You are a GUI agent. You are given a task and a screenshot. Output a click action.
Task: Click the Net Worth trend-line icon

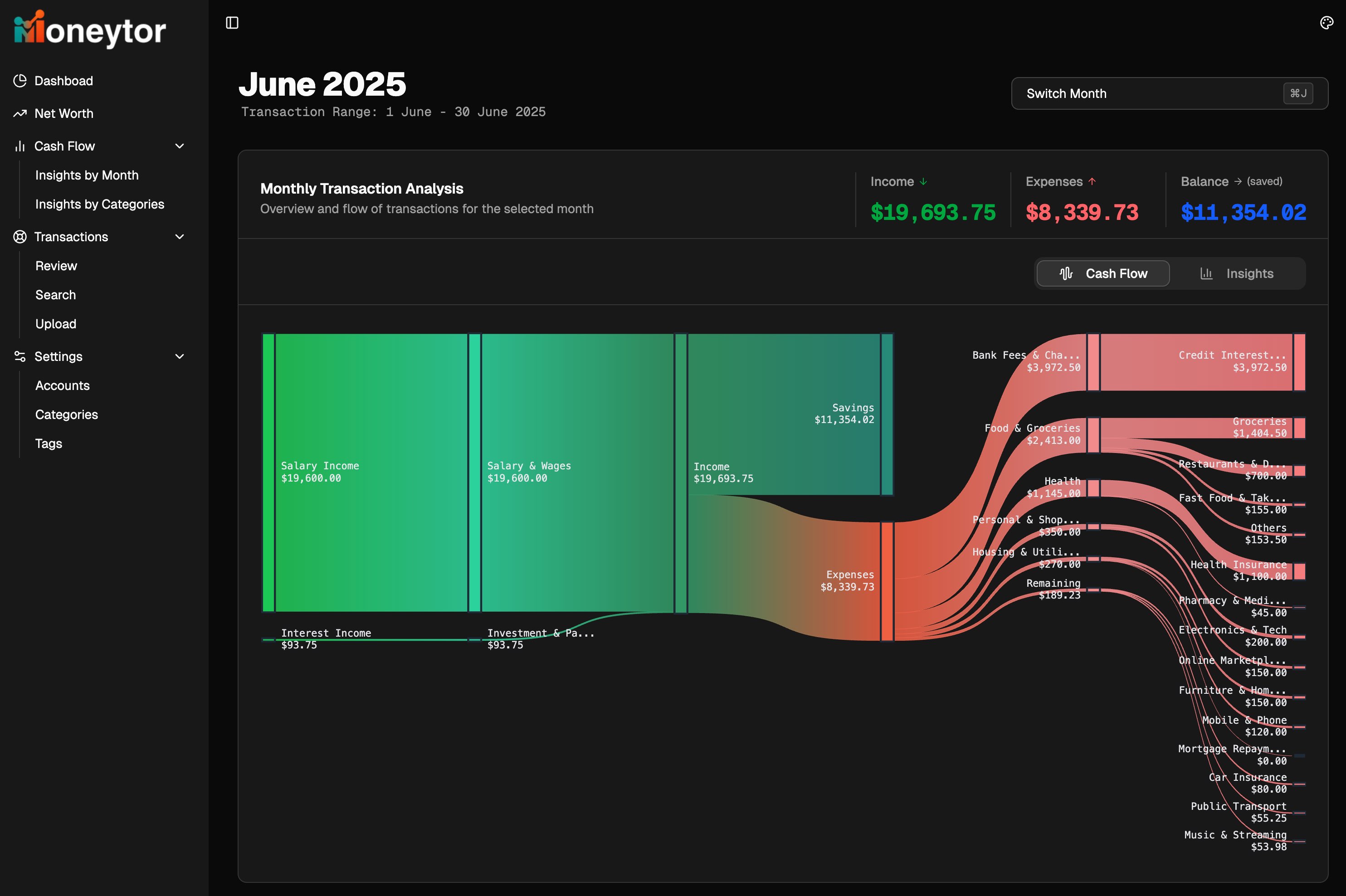[x=20, y=113]
